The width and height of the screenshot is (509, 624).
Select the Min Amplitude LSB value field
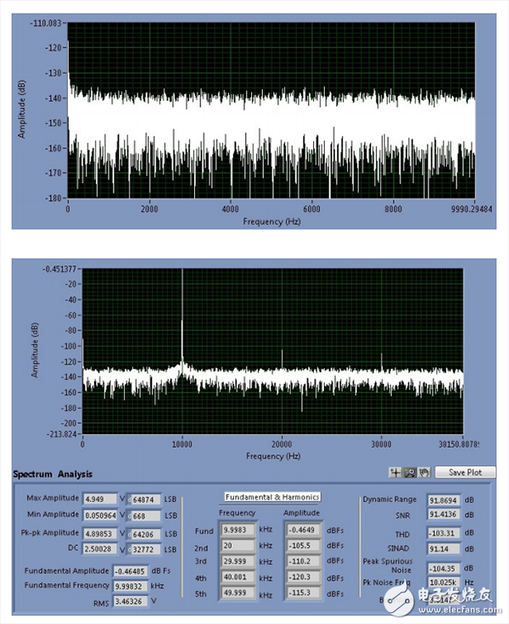pos(146,514)
